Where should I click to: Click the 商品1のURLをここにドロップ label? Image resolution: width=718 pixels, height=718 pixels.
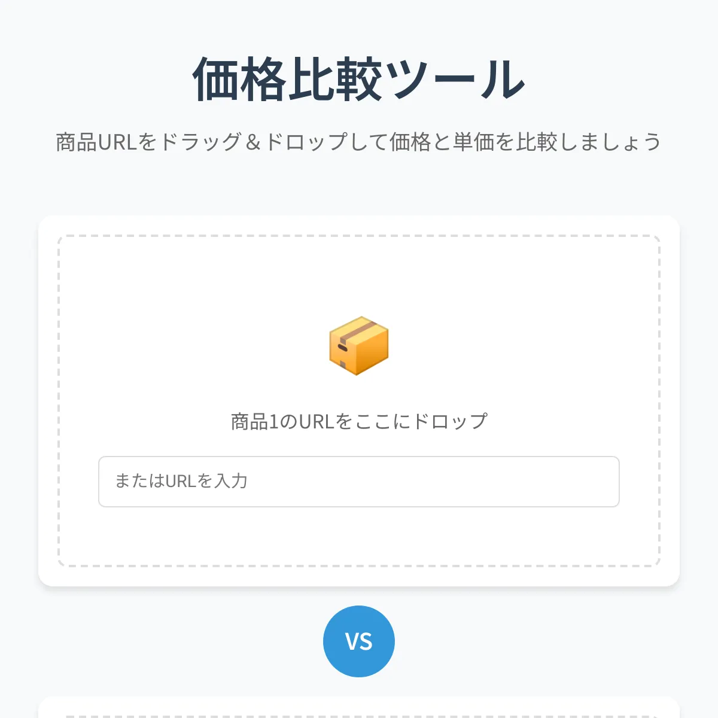pyautogui.click(x=359, y=419)
